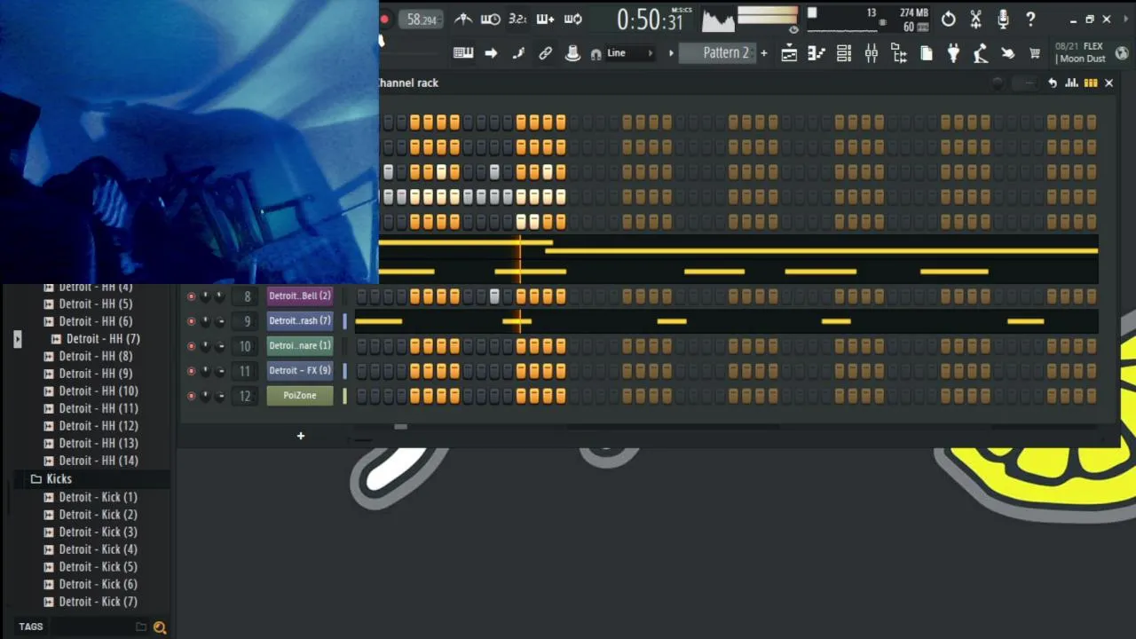Toggle typing keyboard to piano icon
Viewport: 1136px width, 639px height.
pyautogui.click(x=463, y=53)
